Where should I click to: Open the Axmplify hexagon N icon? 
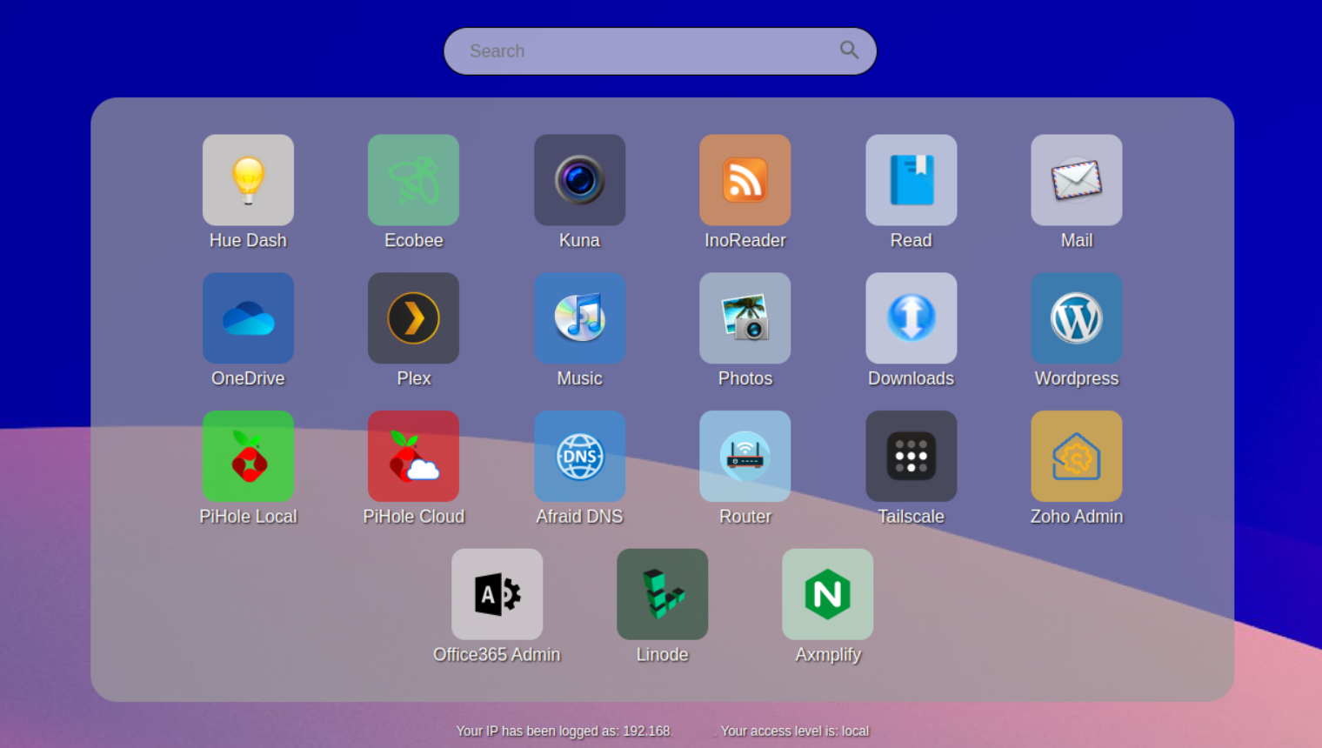coord(827,594)
